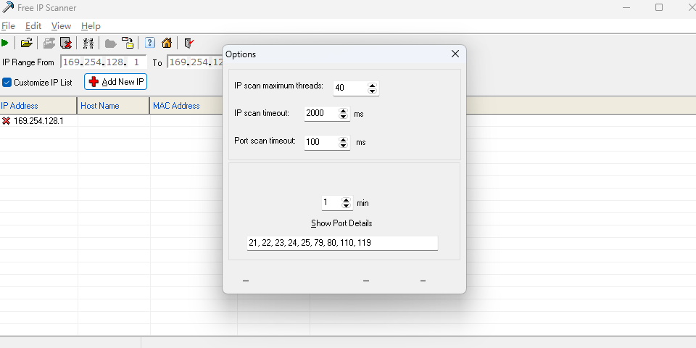Click the port list text field
Image resolution: width=696 pixels, height=348 pixels.
coord(342,243)
